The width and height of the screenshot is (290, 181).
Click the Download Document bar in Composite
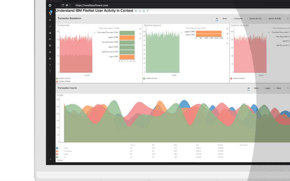[x=127, y=33]
